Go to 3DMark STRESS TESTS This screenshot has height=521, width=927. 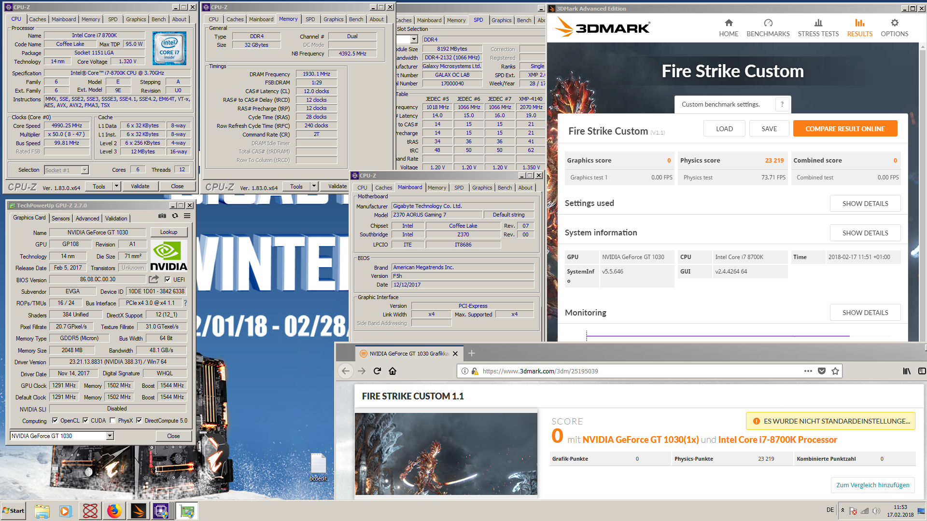pos(818,28)
